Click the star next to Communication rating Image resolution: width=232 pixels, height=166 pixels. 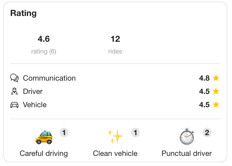coord(216,78)
